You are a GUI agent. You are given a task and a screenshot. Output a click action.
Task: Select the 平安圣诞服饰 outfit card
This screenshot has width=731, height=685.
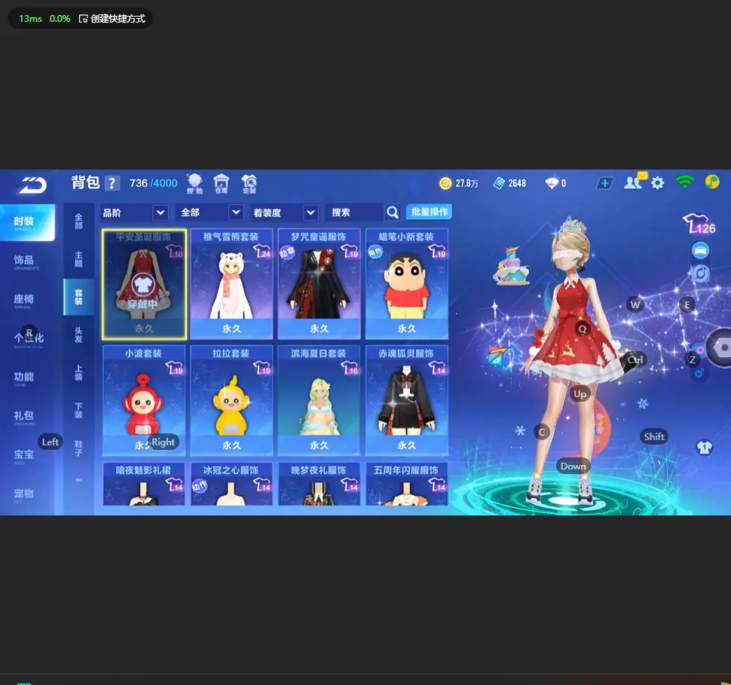(x=144, y=284)
